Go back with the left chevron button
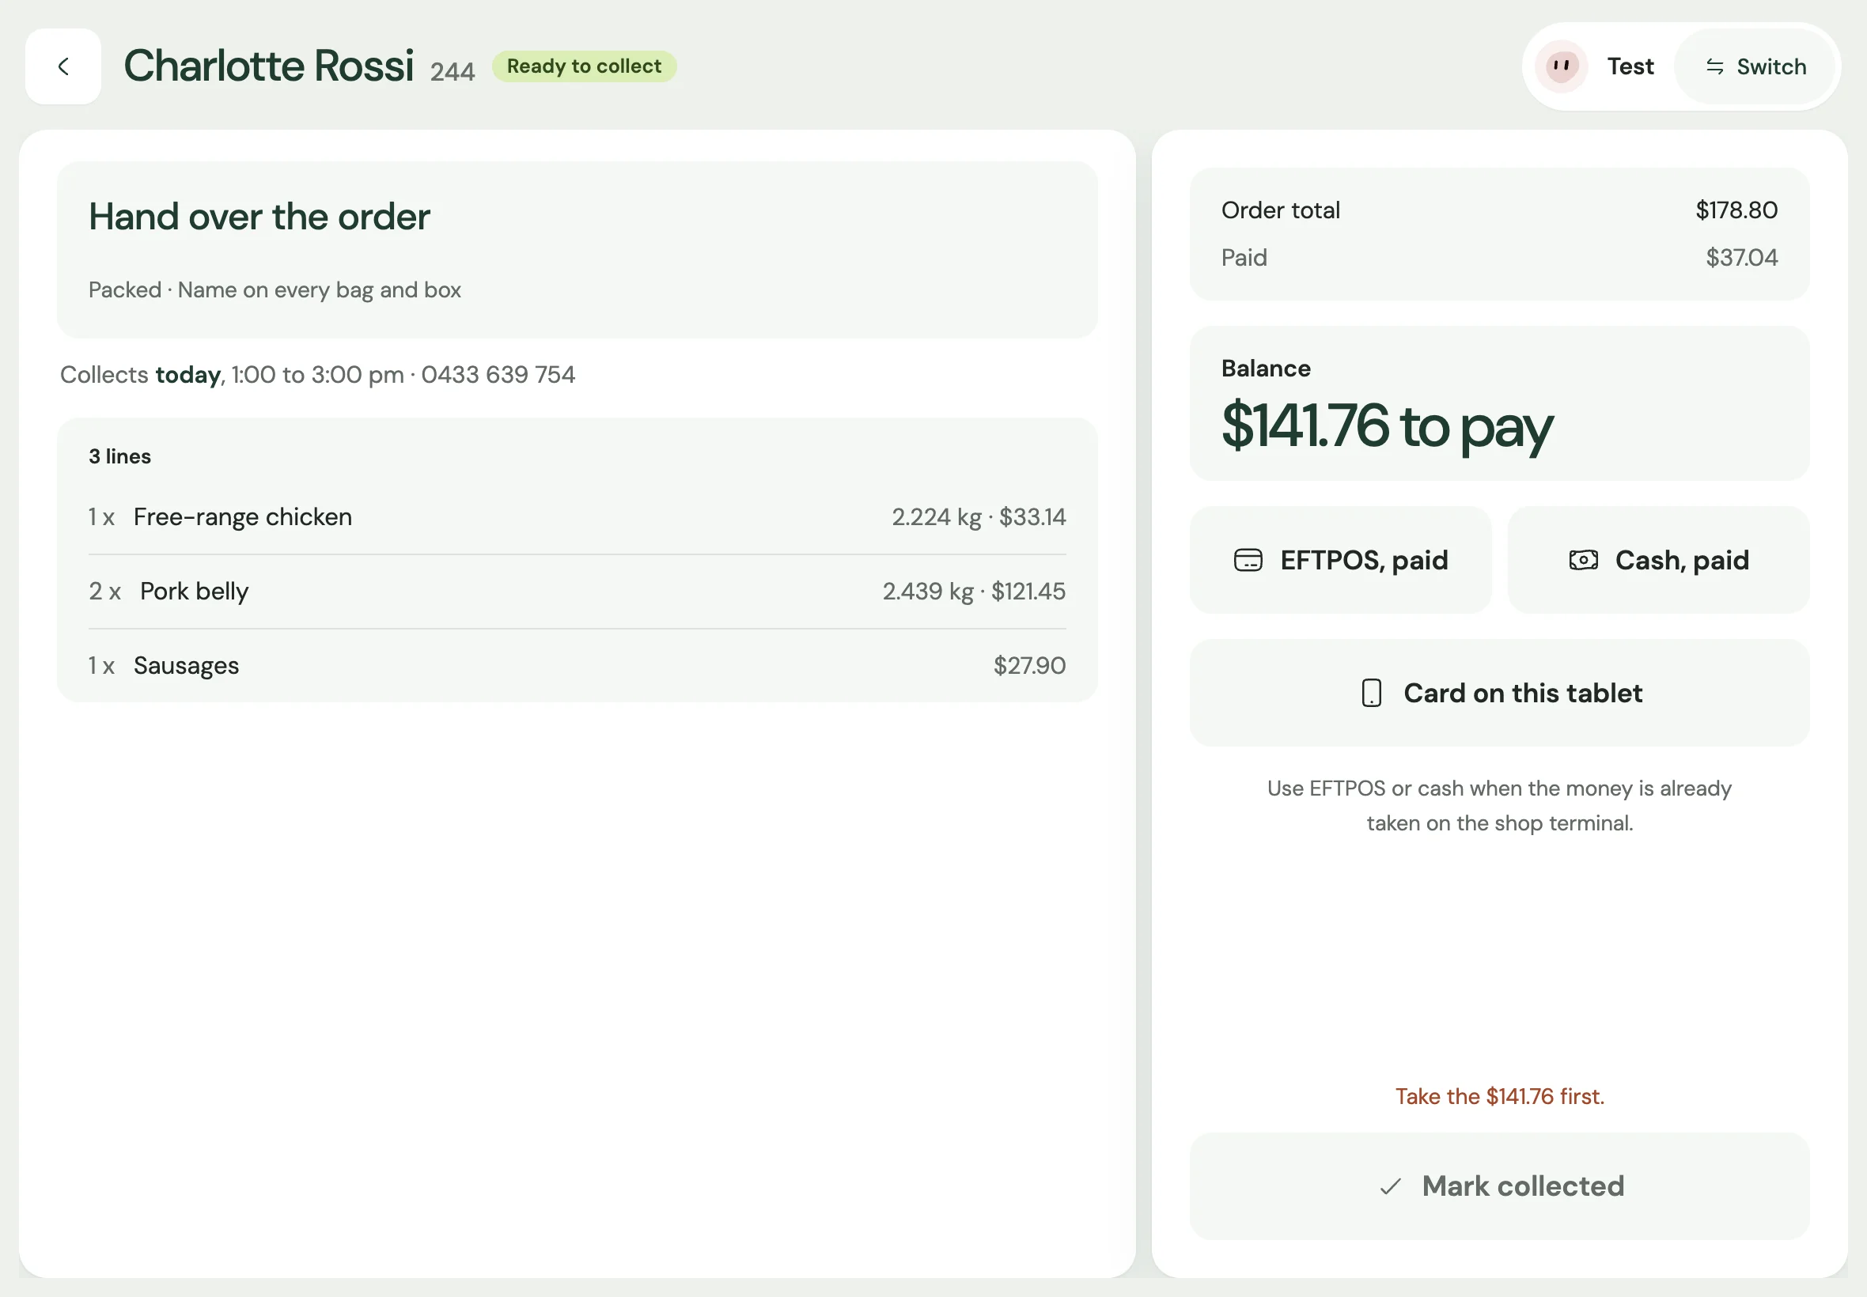The width and height of the screenshot is (1867, 1297). (x=63, y=66)
